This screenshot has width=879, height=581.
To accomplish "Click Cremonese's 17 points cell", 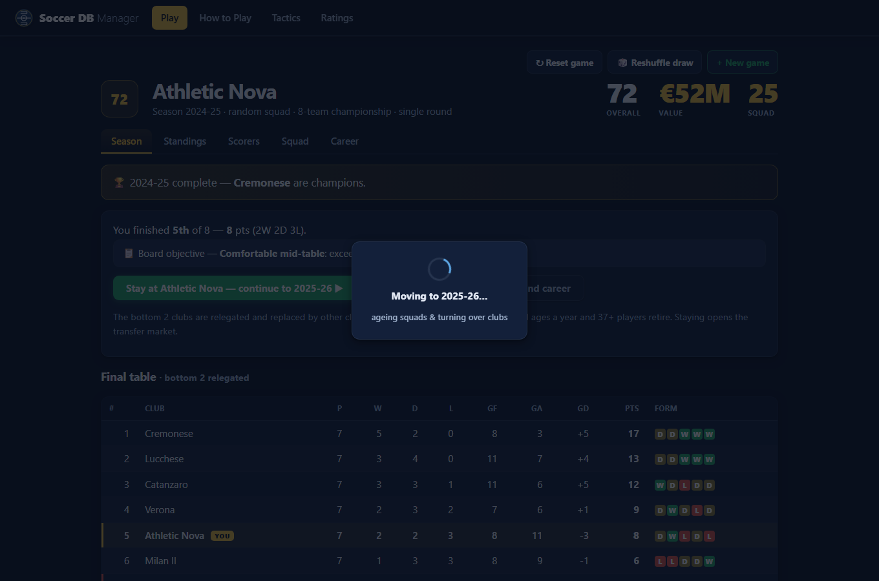I will coord(633,434).
